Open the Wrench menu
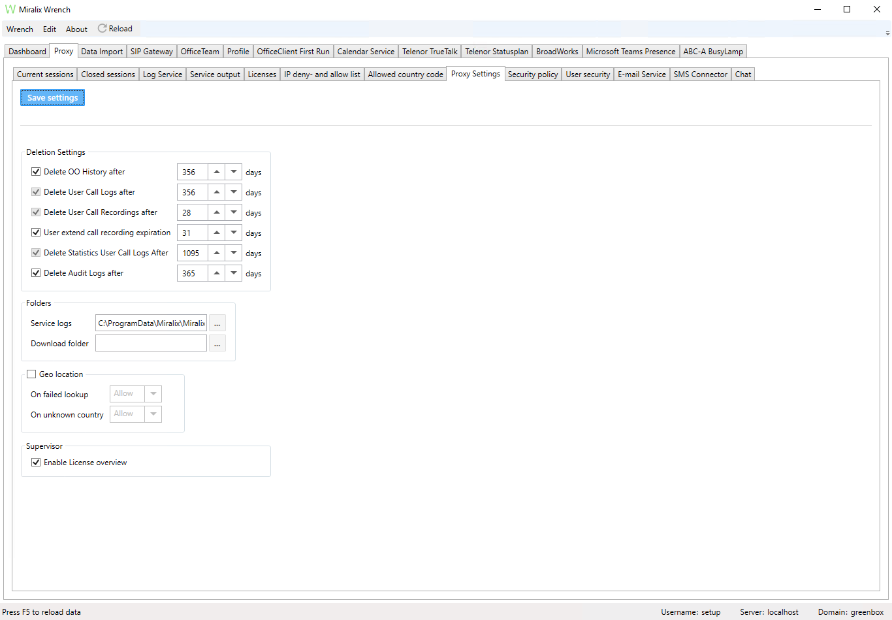The image size is (892, 620). 20,29
